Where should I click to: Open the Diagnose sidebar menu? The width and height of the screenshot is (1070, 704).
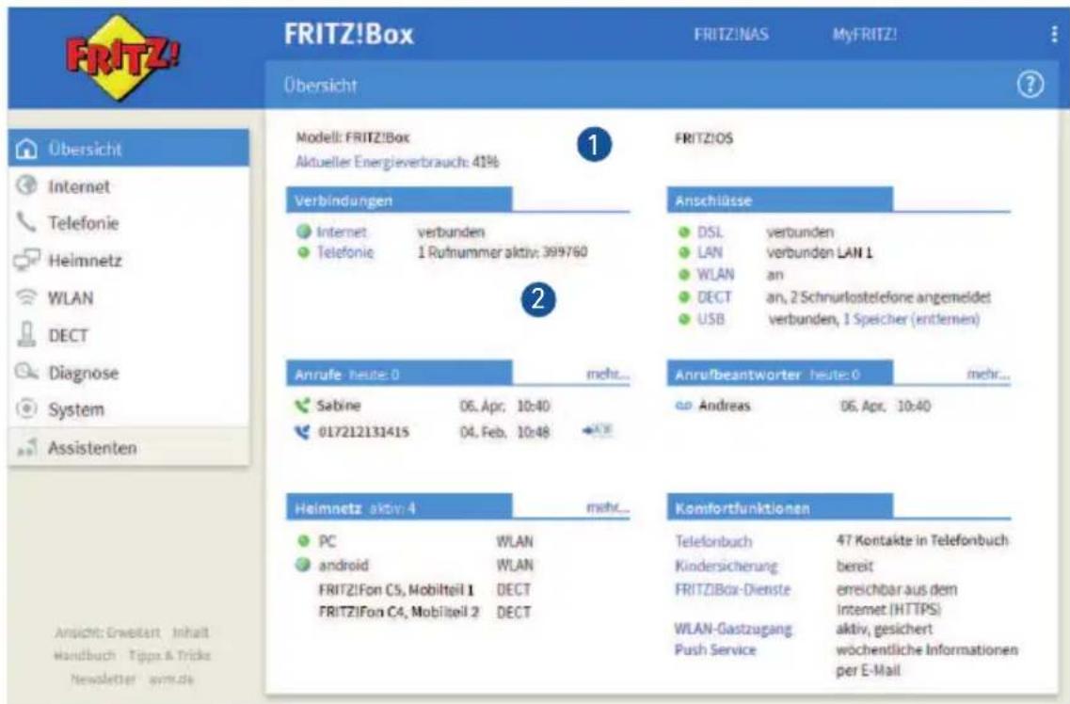(129, 373)
